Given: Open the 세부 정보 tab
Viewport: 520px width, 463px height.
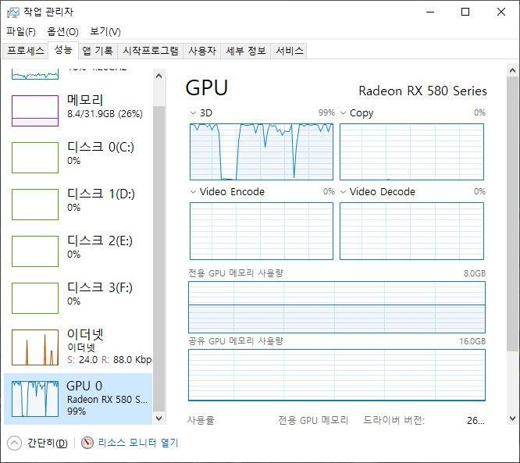Looking at the screenshot, I should (x=246, y=51).
